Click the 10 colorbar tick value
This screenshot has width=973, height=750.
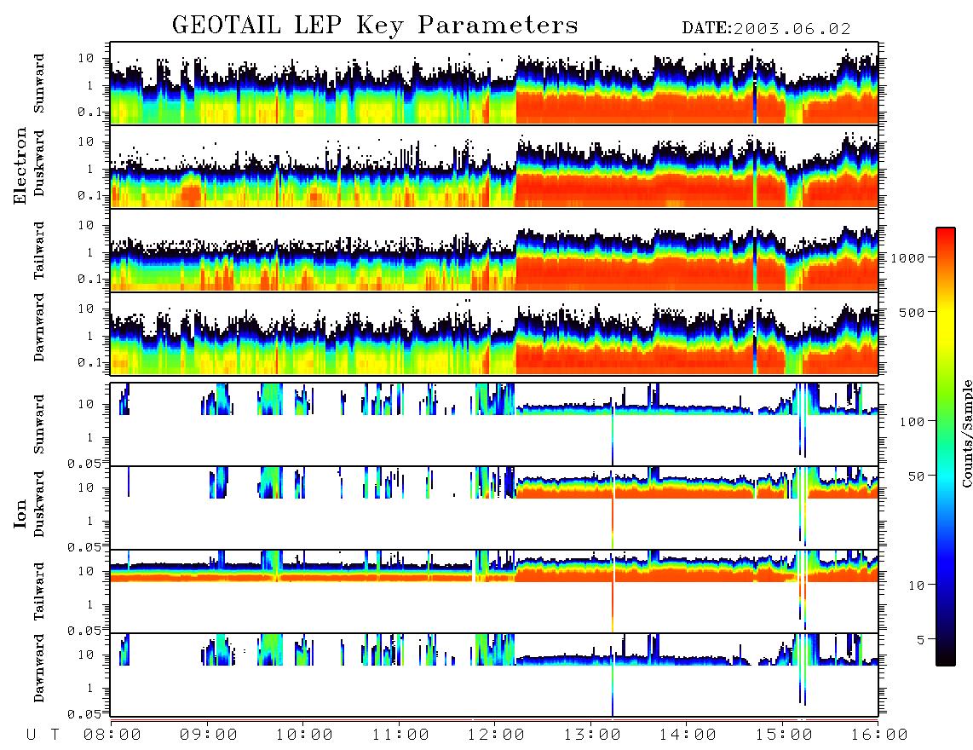916,586
